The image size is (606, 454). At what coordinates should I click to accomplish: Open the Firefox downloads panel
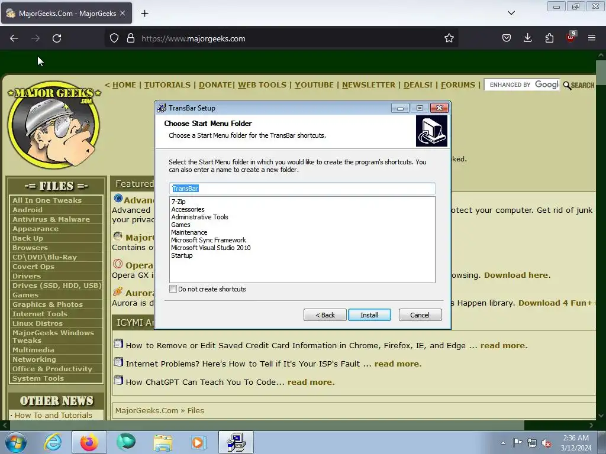point(527,38)
